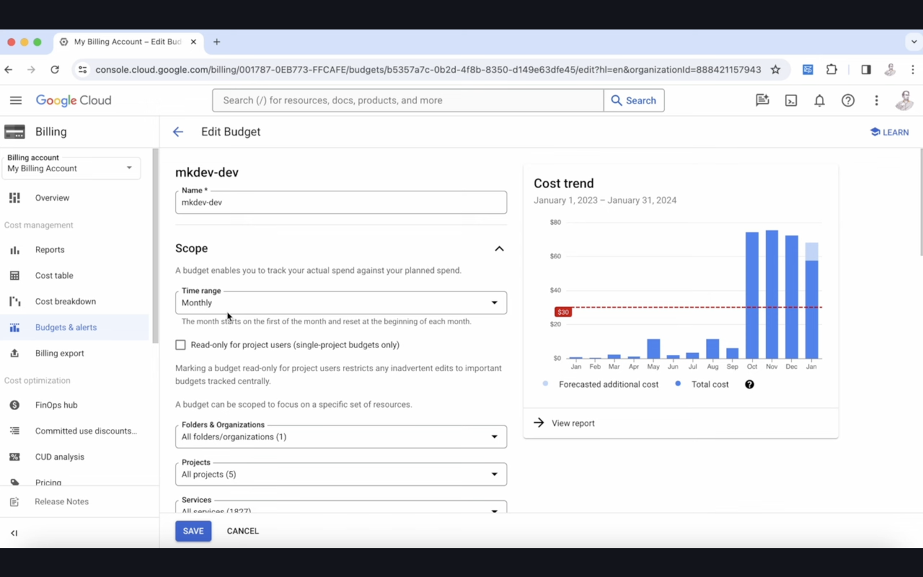Screen dimensions: 923x577
Task: Open the browser extensions puzzle icon
Action: (x=831, y=70)
